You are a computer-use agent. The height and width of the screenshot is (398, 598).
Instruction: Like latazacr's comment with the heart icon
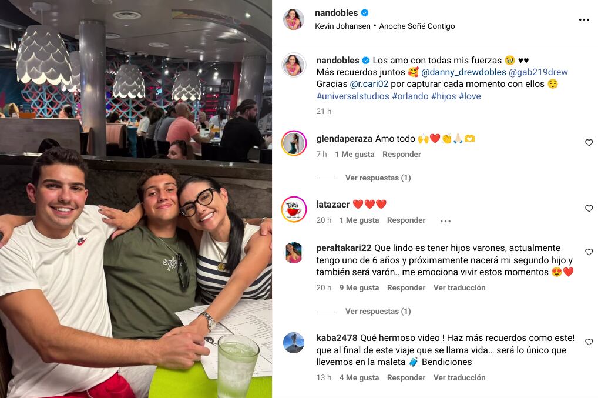[589, 209]
